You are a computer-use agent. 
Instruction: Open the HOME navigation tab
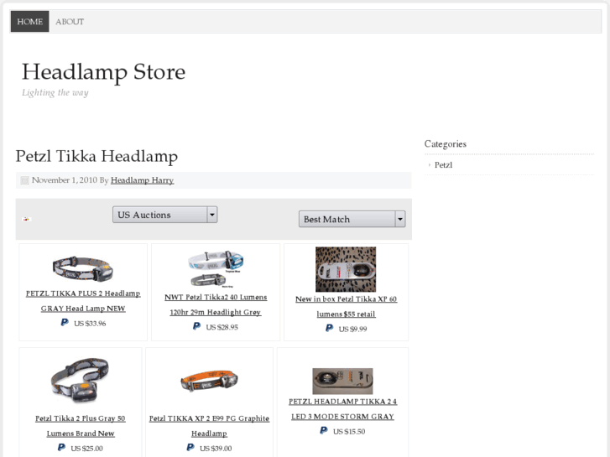(30, 22)
